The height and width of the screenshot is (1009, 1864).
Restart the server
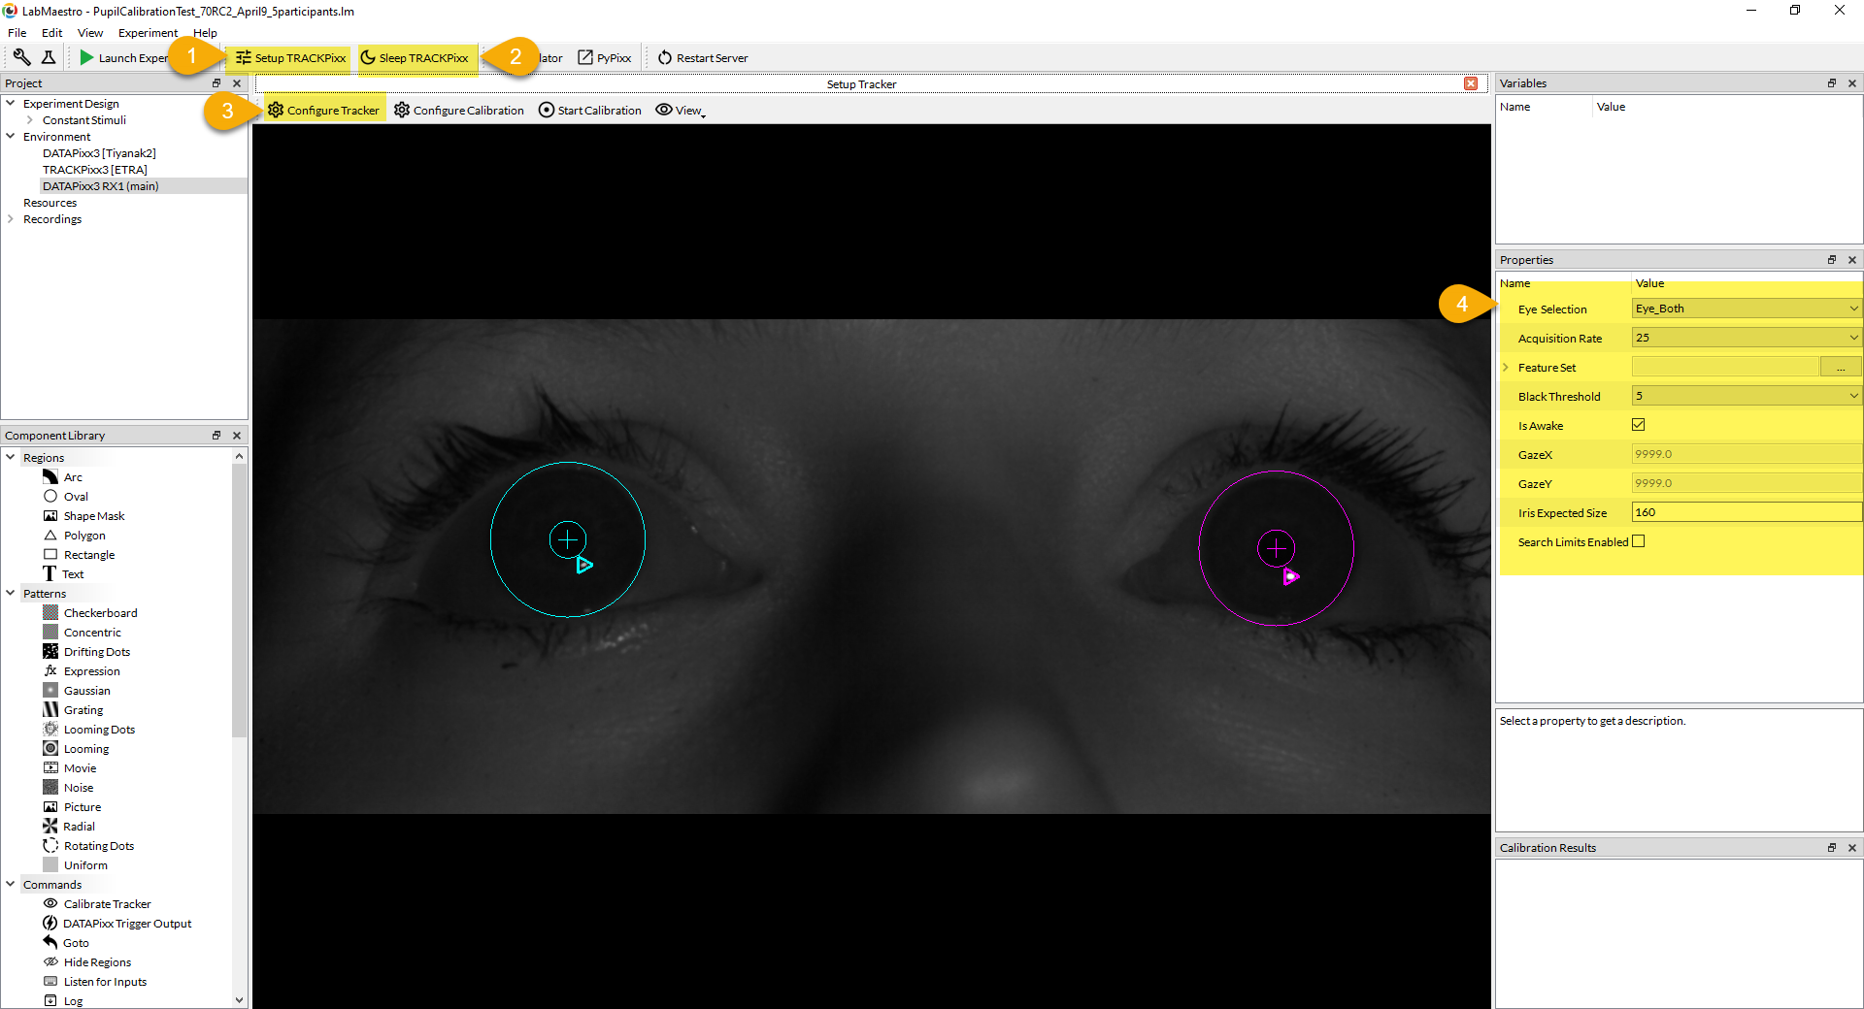[x=703, y=58]
